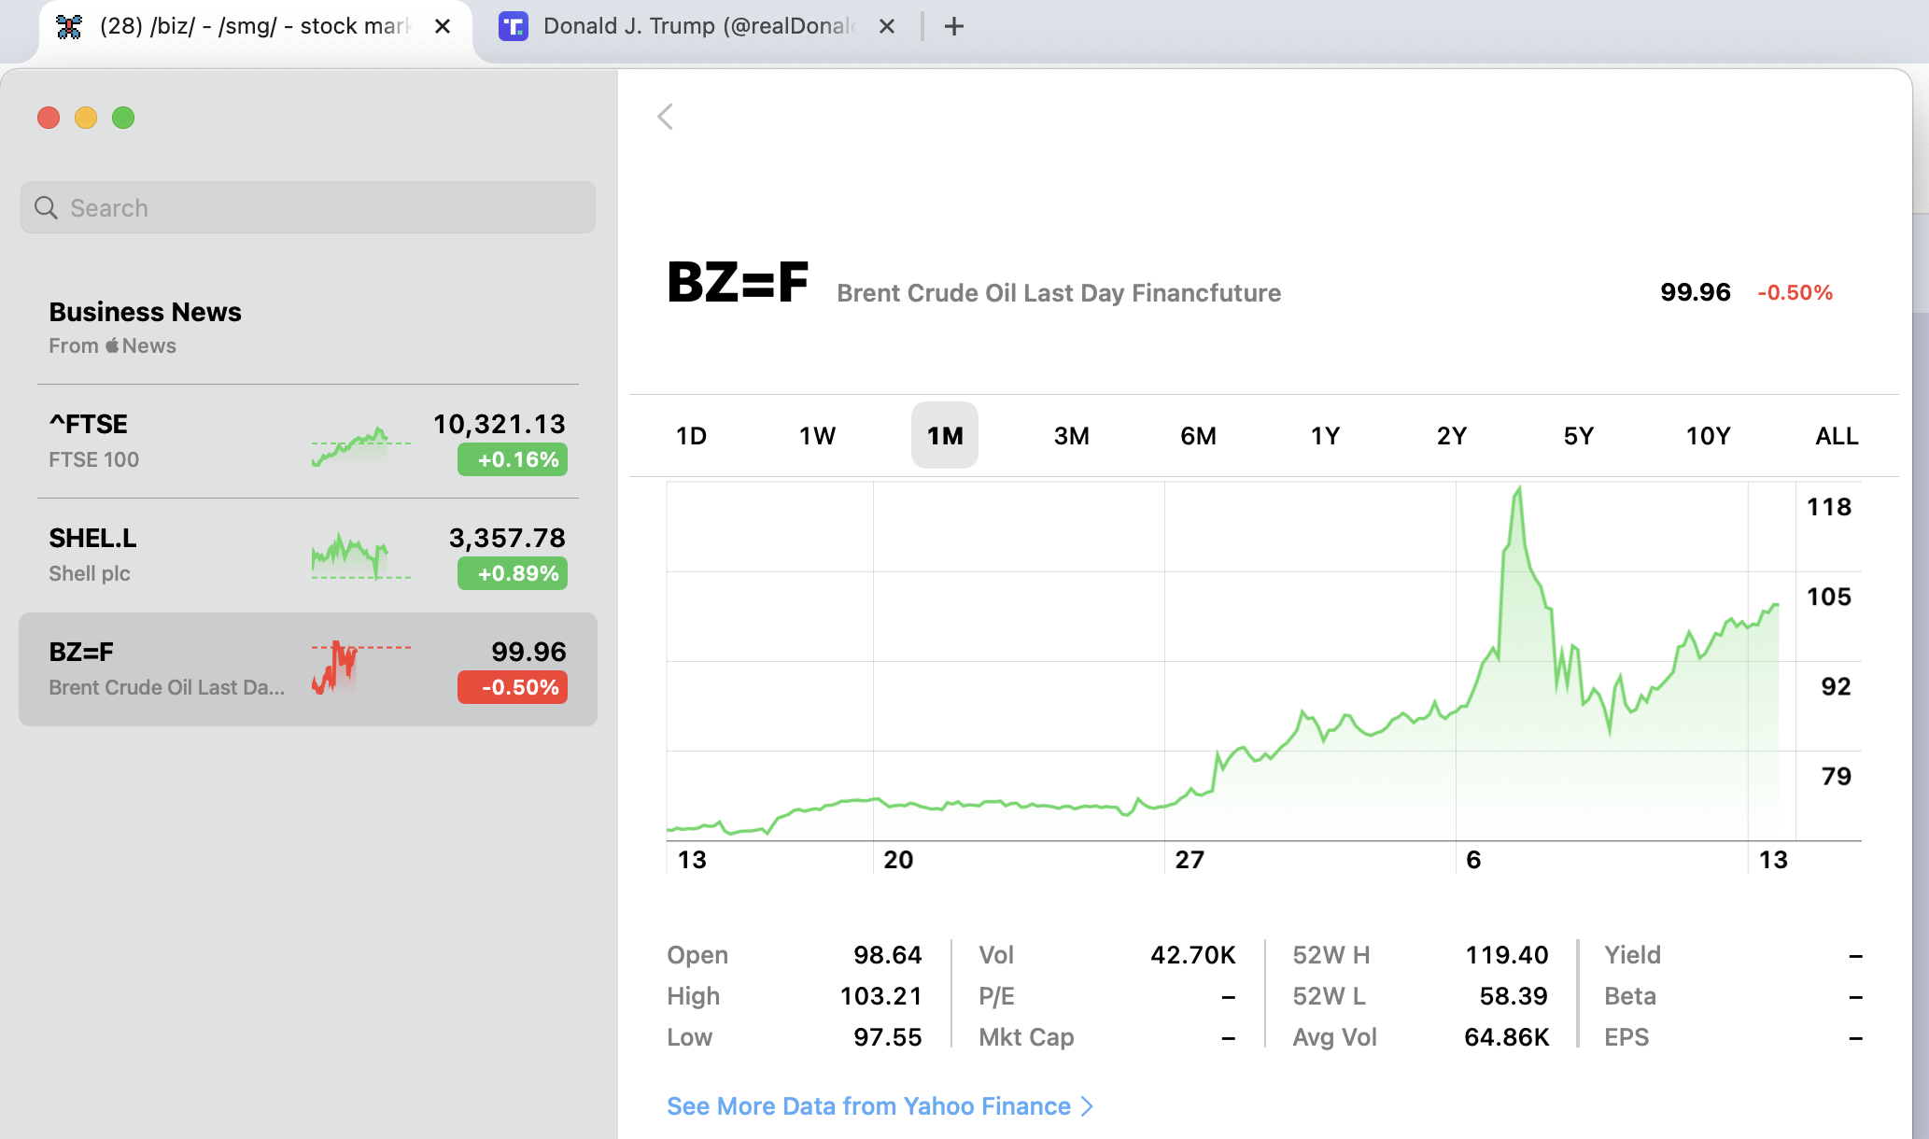Select the 5Y chart range
Viewport: 1929px width, 1139px height.
pos(1578,436)
